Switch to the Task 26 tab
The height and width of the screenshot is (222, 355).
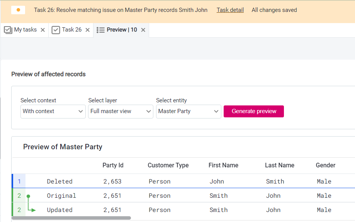pyautogui.click(x=72, y=30)
